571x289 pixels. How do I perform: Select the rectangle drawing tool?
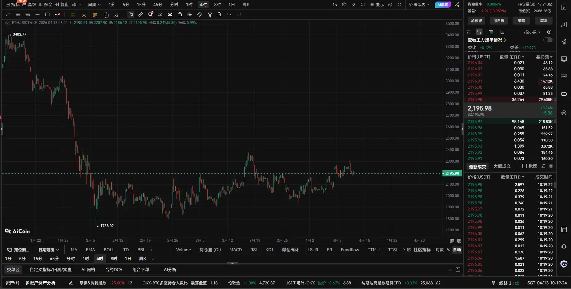coord(47,14)
